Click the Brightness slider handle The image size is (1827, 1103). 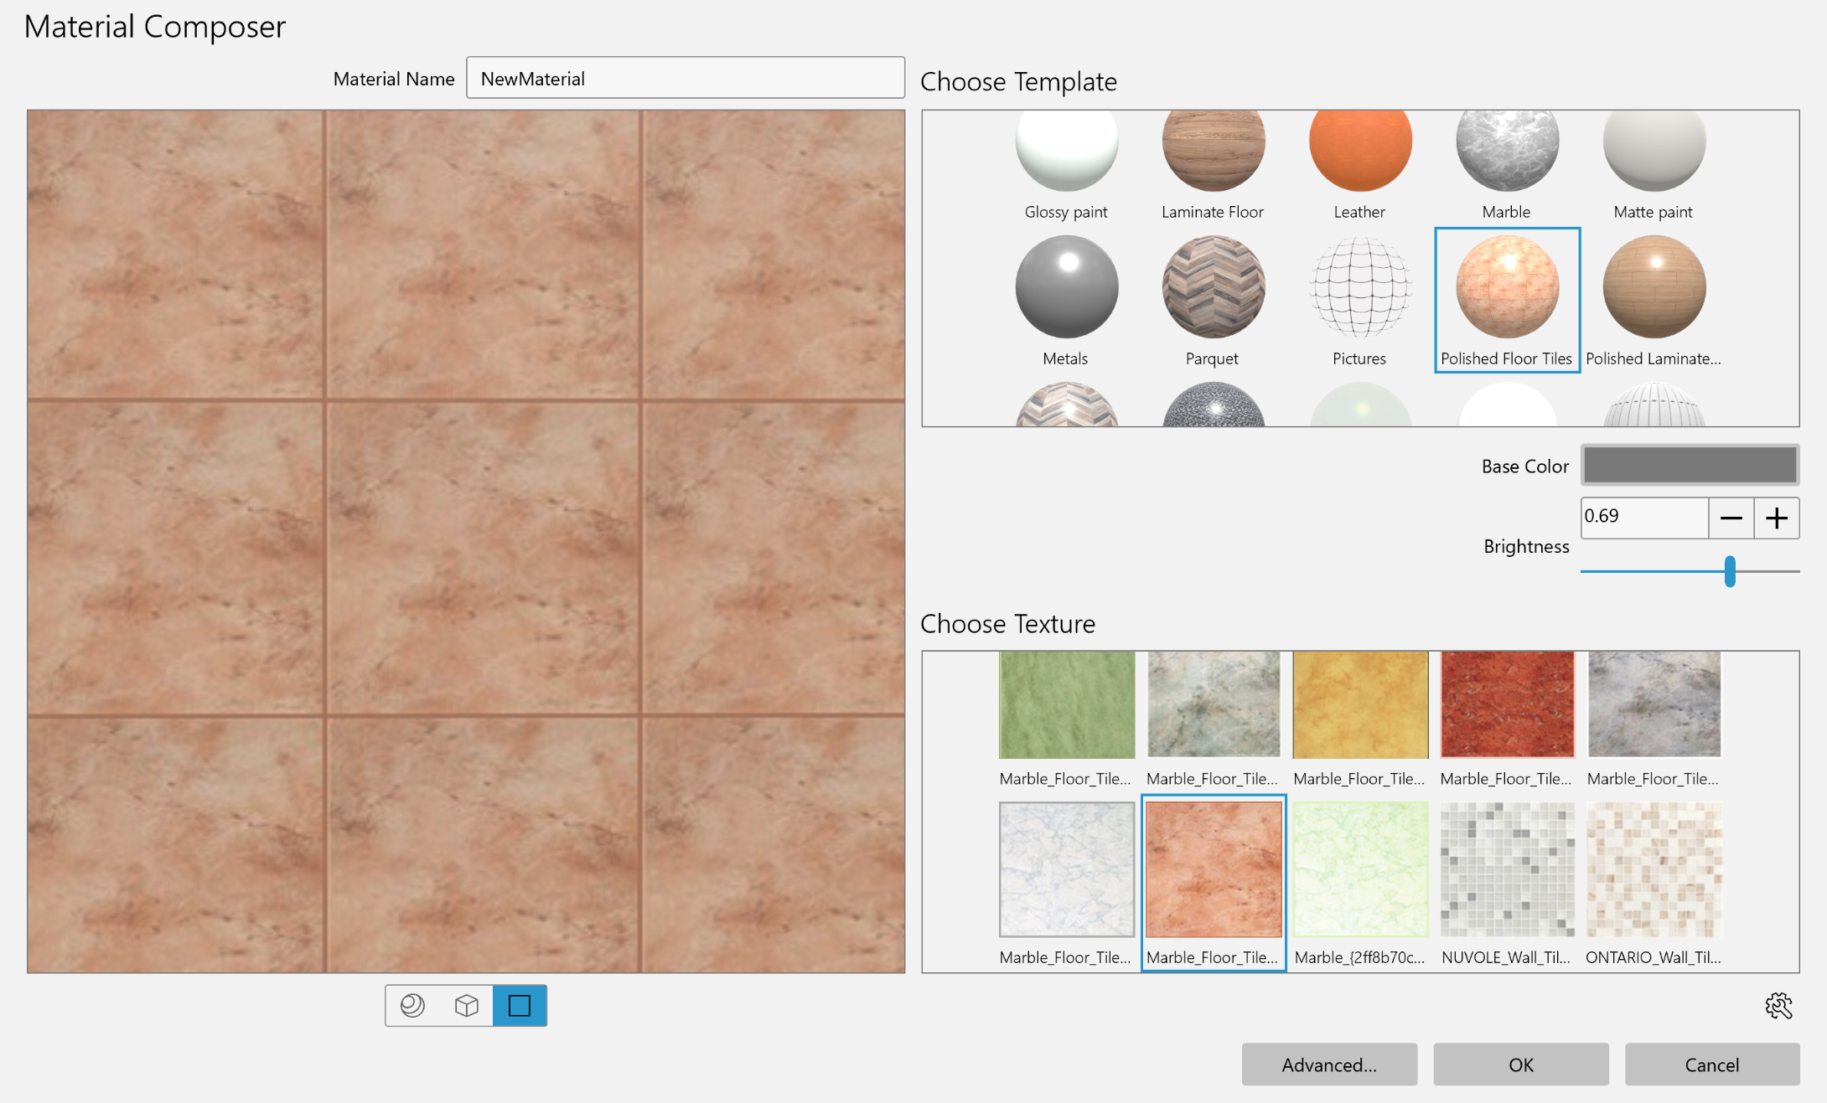(x=1730, y=571)
